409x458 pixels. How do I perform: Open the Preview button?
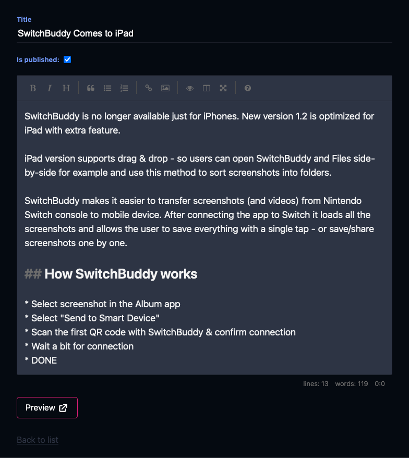(47, 407)
